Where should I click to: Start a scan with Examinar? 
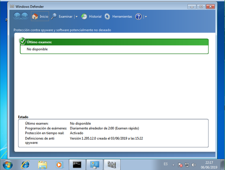(x=62, y=17)
